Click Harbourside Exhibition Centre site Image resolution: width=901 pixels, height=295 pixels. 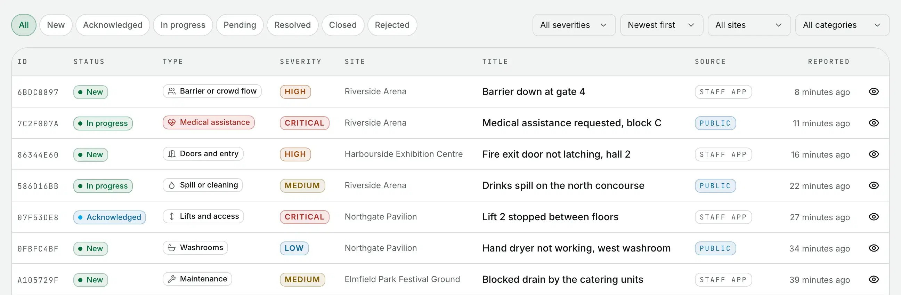click(x=404, y=154)
